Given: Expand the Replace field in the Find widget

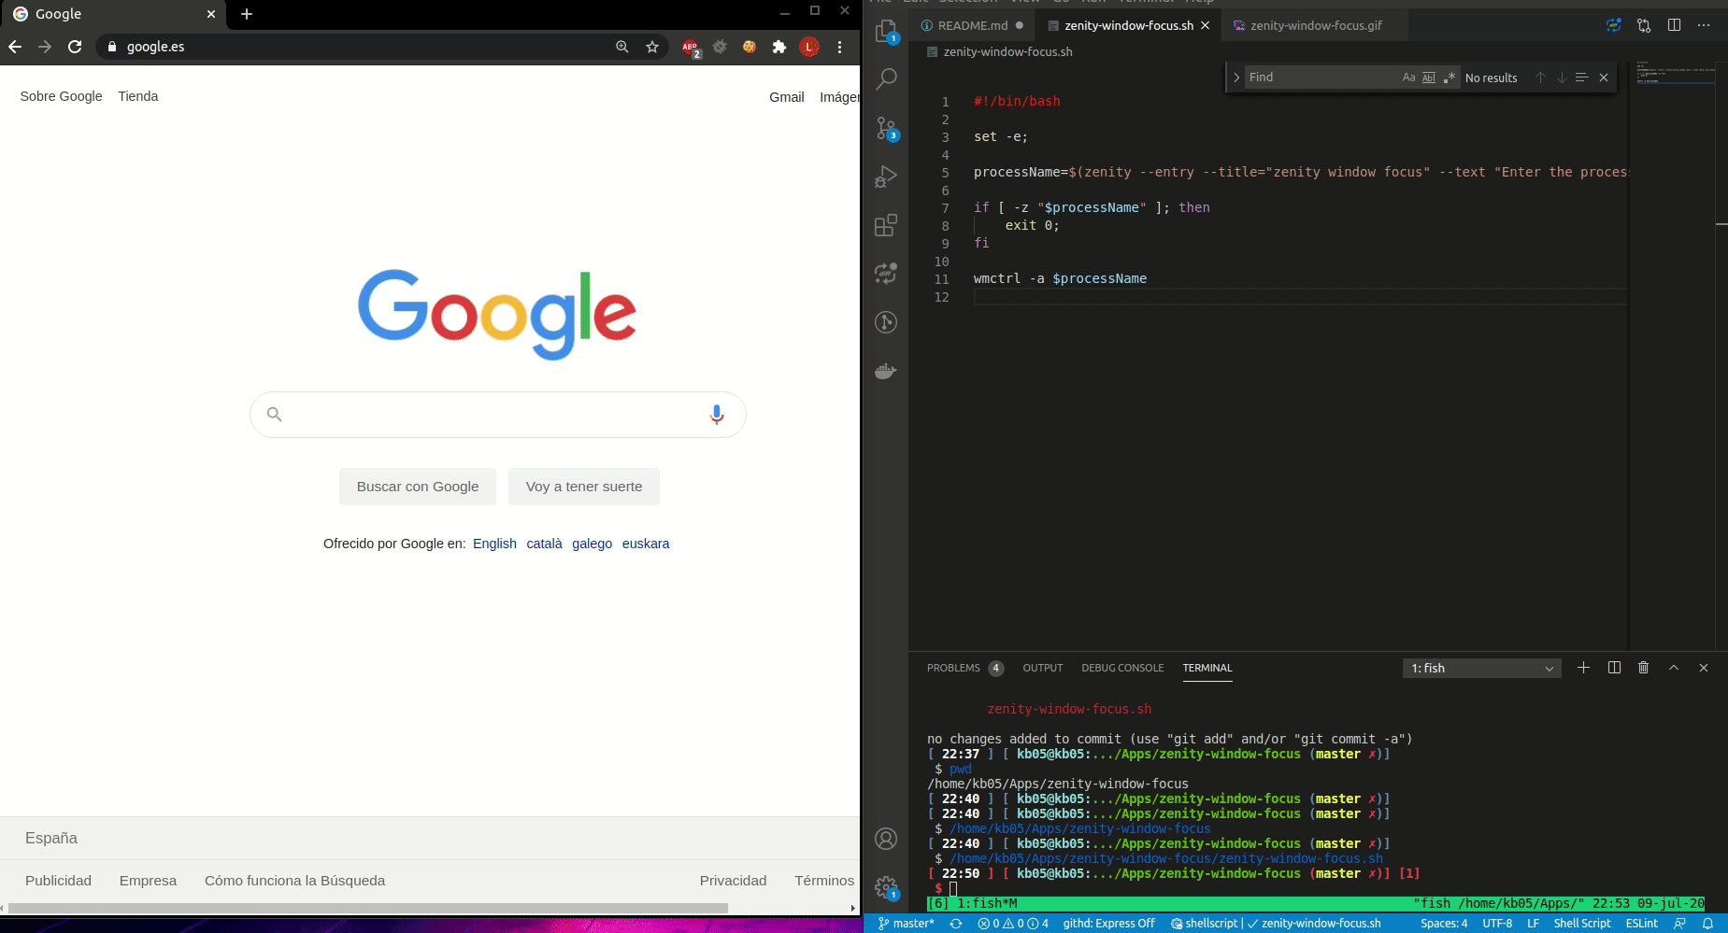Looking at the screenshot, I should [1236, 78].
